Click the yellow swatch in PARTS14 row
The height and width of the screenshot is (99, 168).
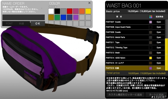[x=150, y=58]
